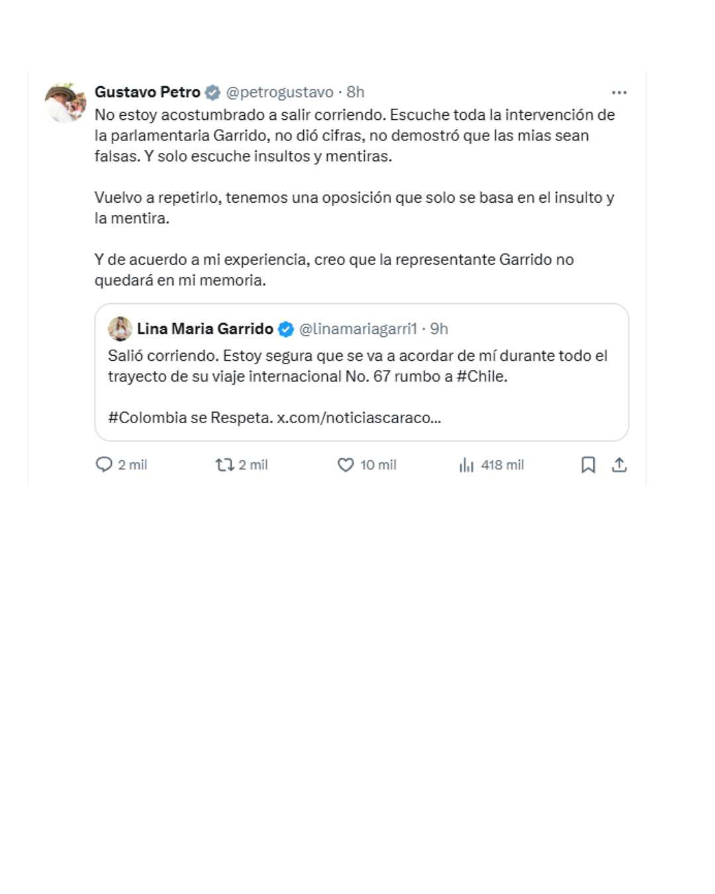
Task: Like the tweet with heart icon
Action: coord(346,465)
